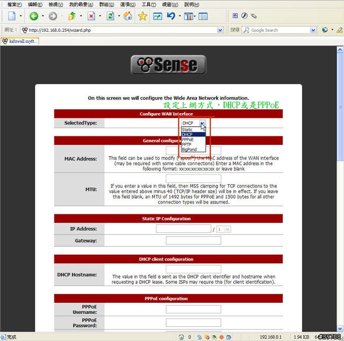Click the Stop loading icon with red X
Viewport: 344px width, 341px height.
coord(91,16)
